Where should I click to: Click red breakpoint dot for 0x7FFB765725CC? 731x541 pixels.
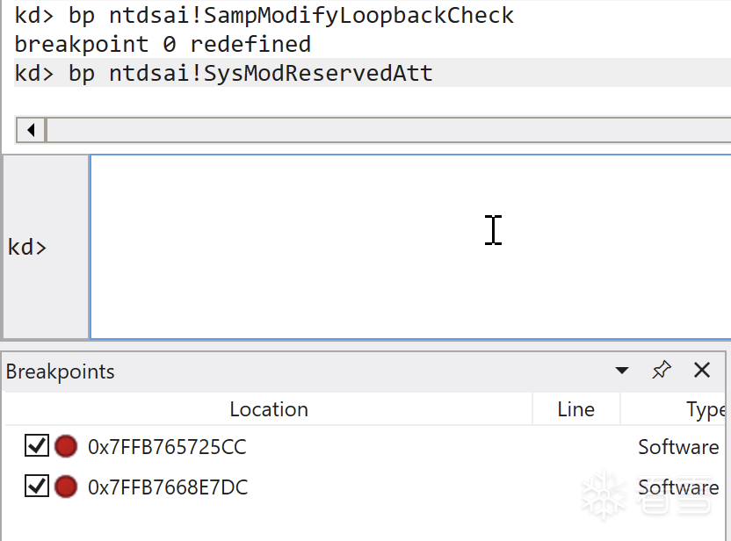click(x=66, y=446)
